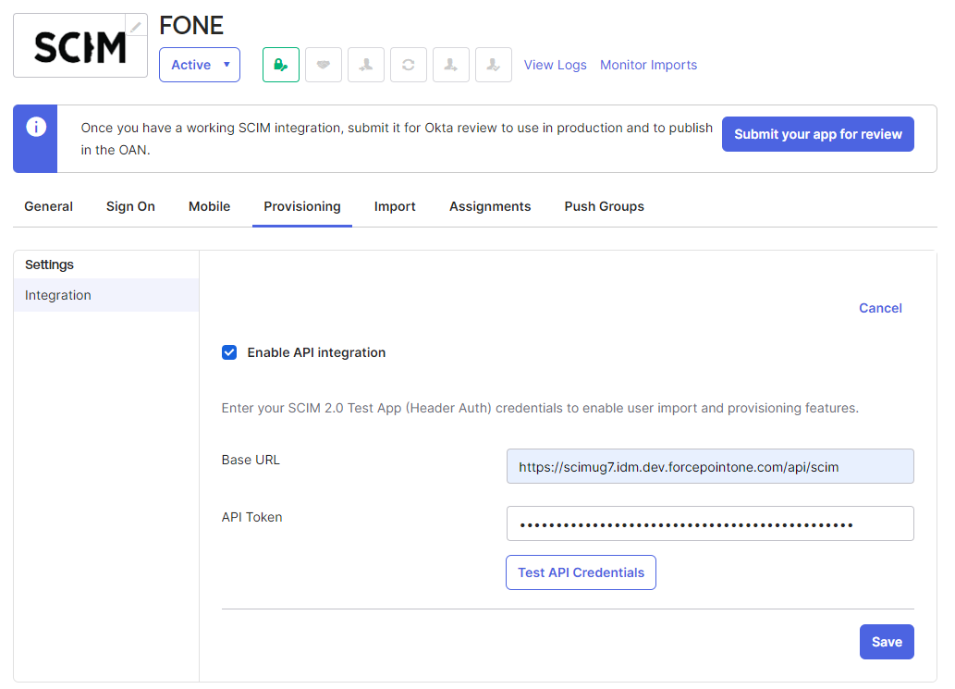Open View Logs link
This screenshot has height=689, width=955.
[556, 65]
